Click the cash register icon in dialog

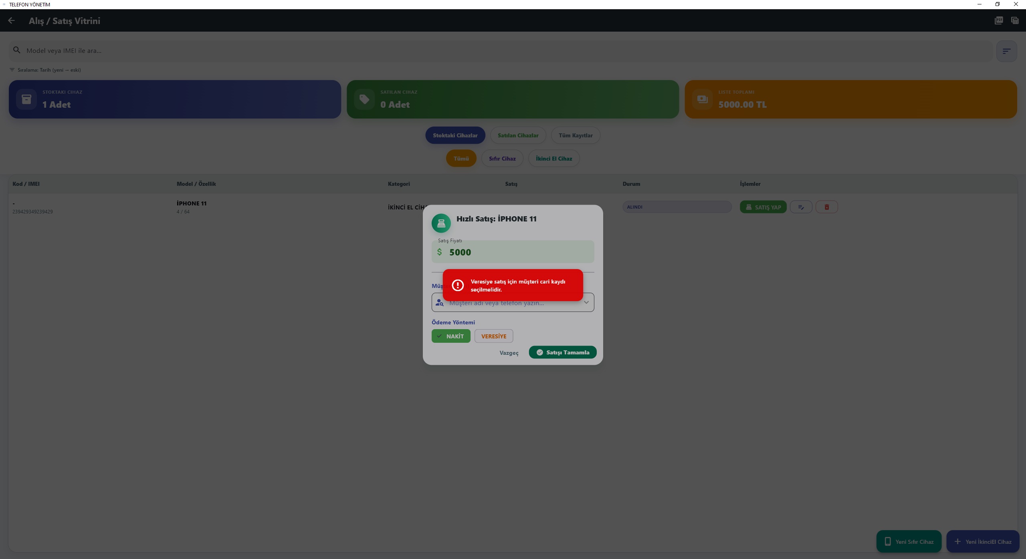(x=441, y=223)
